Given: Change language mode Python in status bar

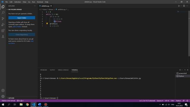Looking at the screenshot, I should (178, 101).
